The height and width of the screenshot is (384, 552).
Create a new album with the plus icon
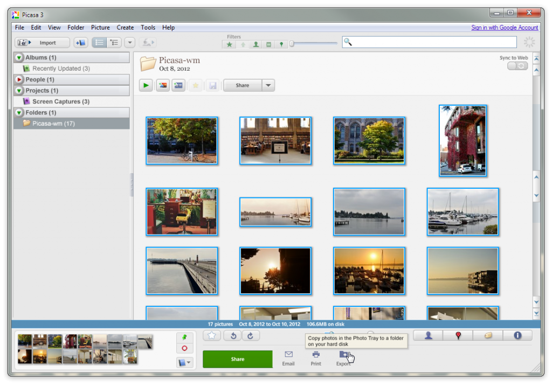tap(81, 43)
